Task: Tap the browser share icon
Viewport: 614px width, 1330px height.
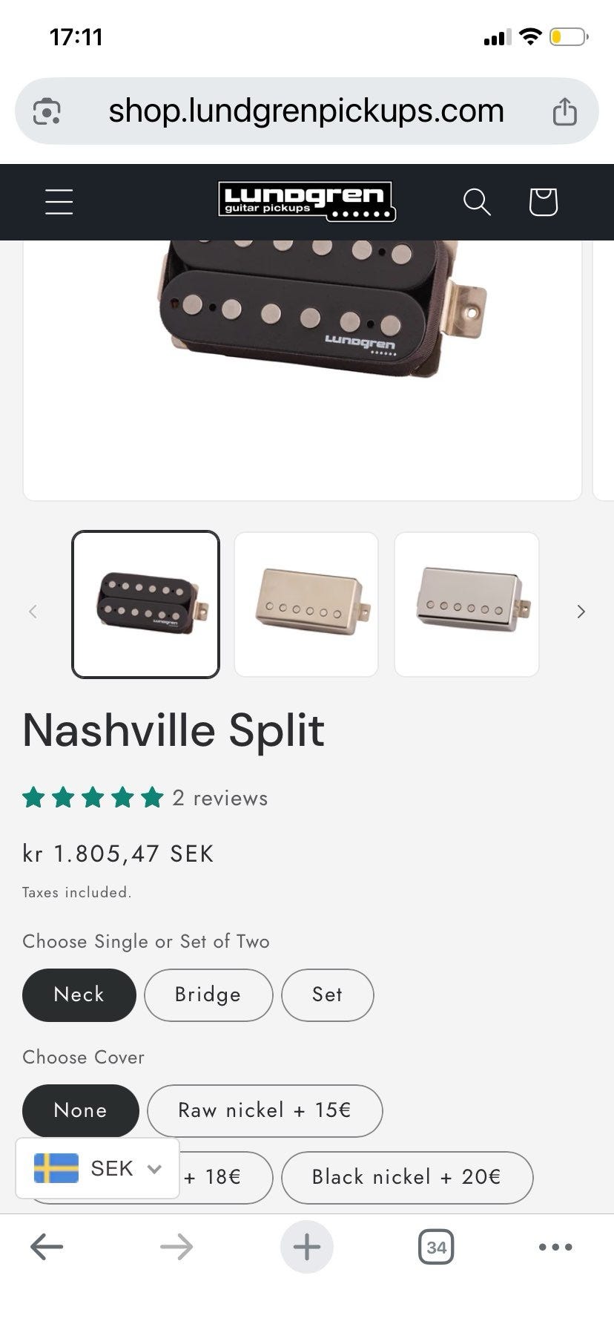Action: click(564, 112)
